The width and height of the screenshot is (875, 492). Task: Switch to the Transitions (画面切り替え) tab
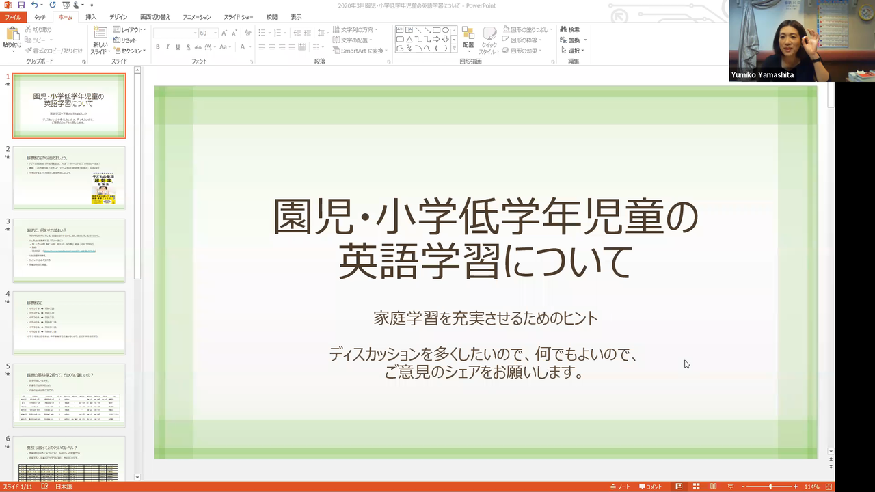pos(155,17)
